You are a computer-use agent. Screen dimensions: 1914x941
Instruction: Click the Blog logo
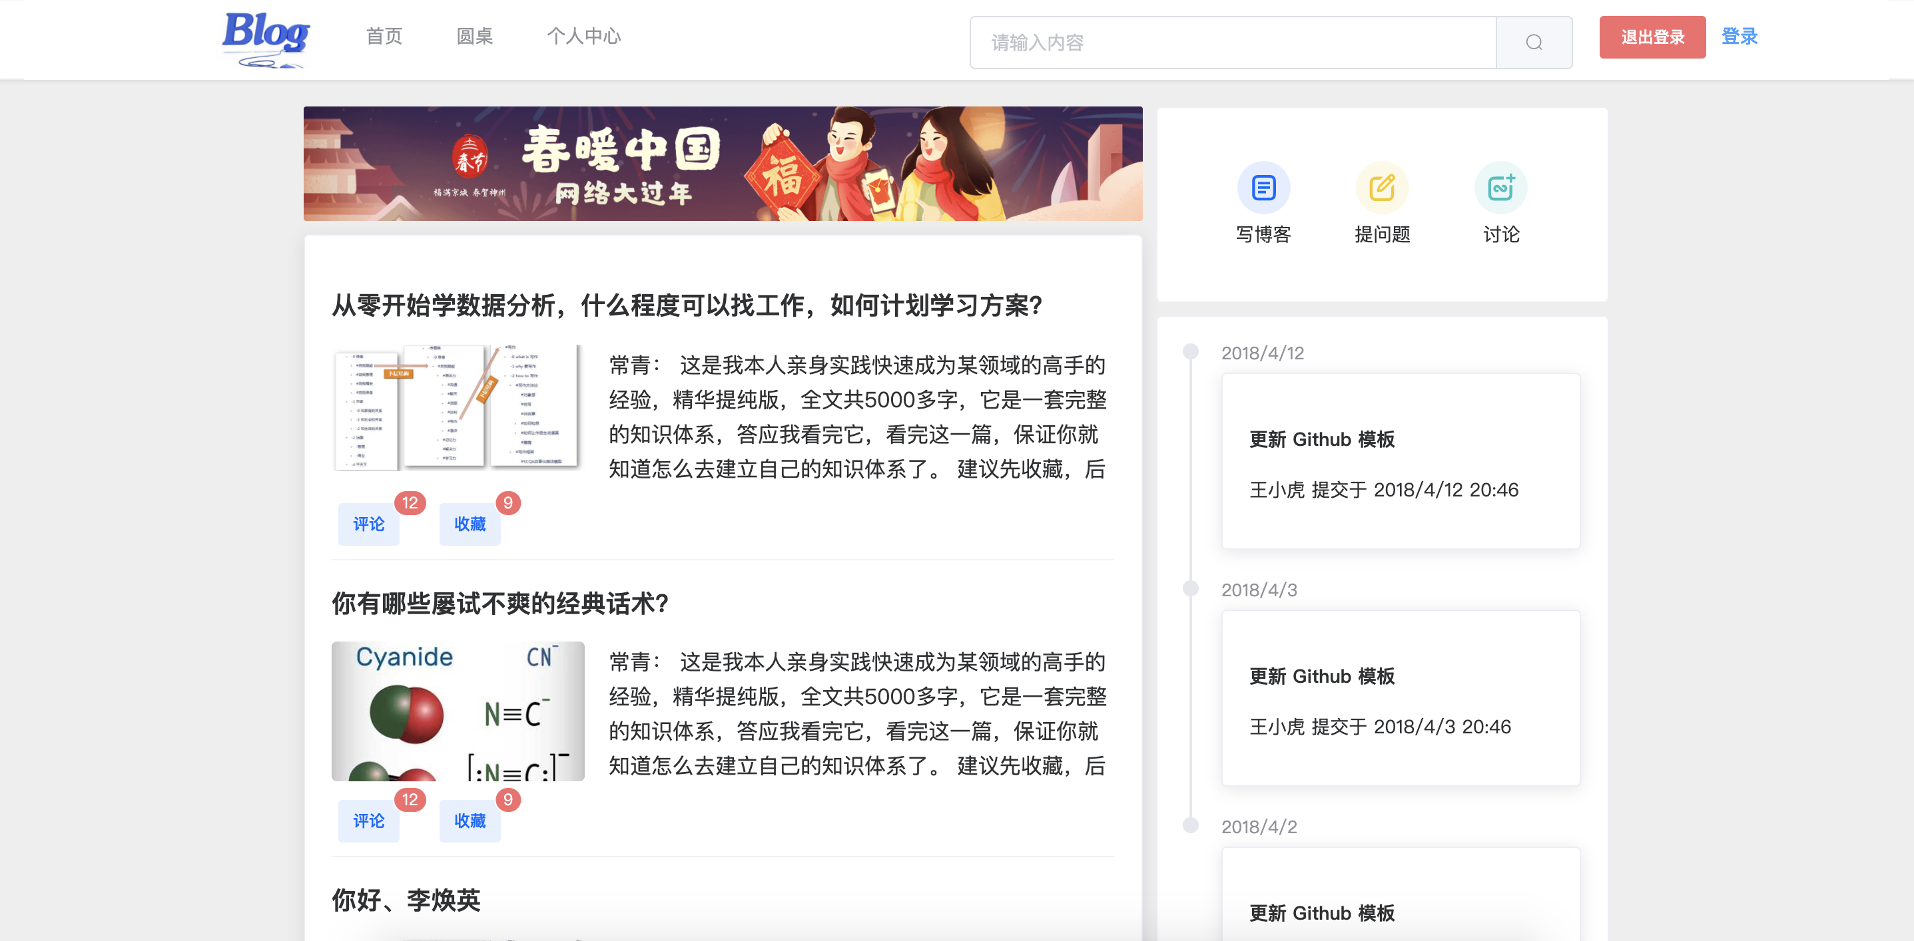pyautogui.click(x=265, y=37)
